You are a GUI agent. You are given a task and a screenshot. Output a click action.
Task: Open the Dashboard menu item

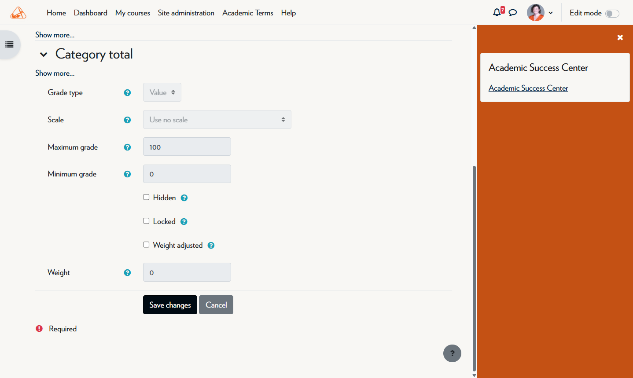click(91, 13)
